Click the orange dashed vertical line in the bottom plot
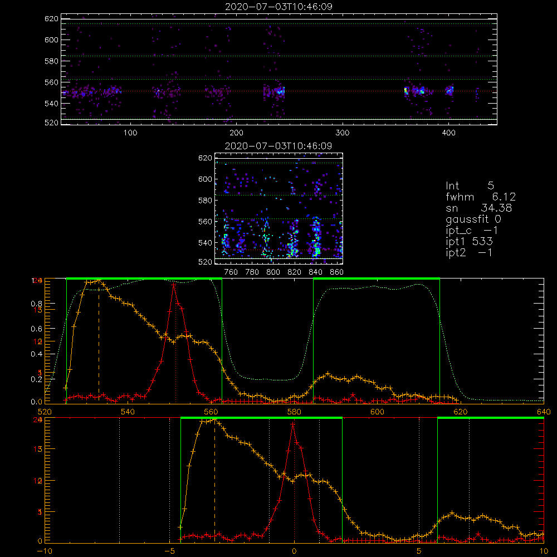Viewport: 557px width, 557px height. (214, 481)
